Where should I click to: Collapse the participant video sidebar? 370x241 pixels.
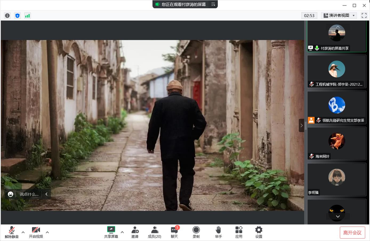[301, 125]
